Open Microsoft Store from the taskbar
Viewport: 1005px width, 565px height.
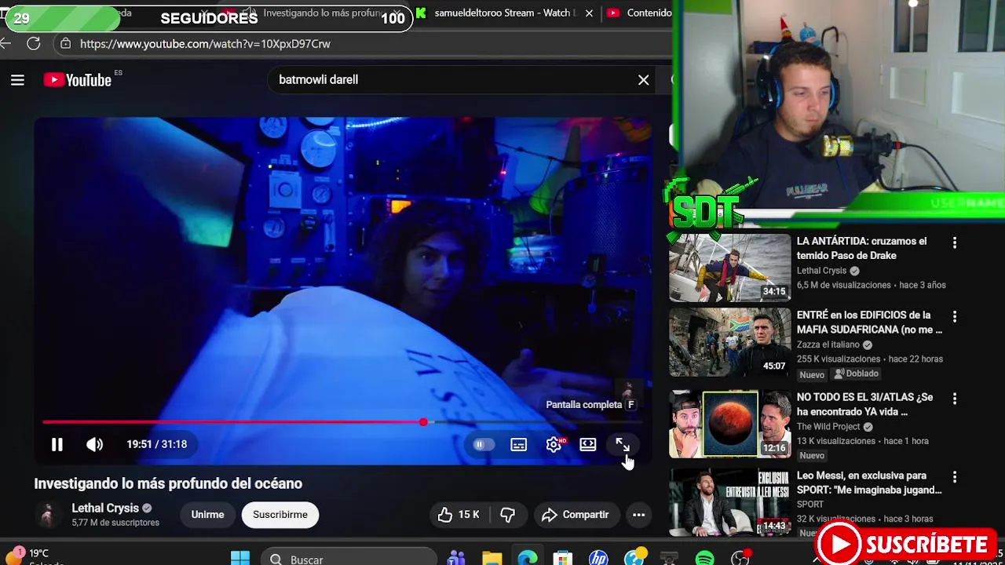click(563, 558)
